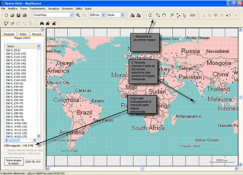Redo the last undone action

(234, 15)
